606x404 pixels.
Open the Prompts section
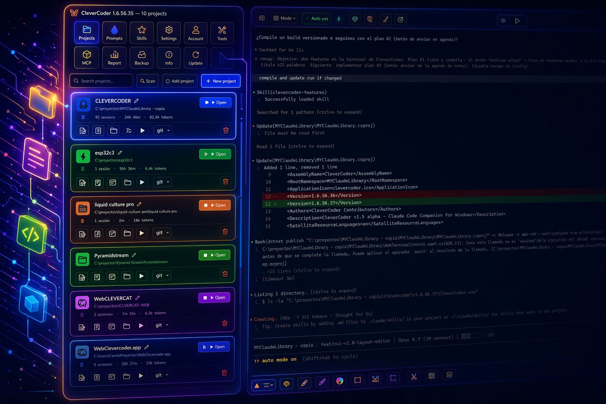(114, 33)
